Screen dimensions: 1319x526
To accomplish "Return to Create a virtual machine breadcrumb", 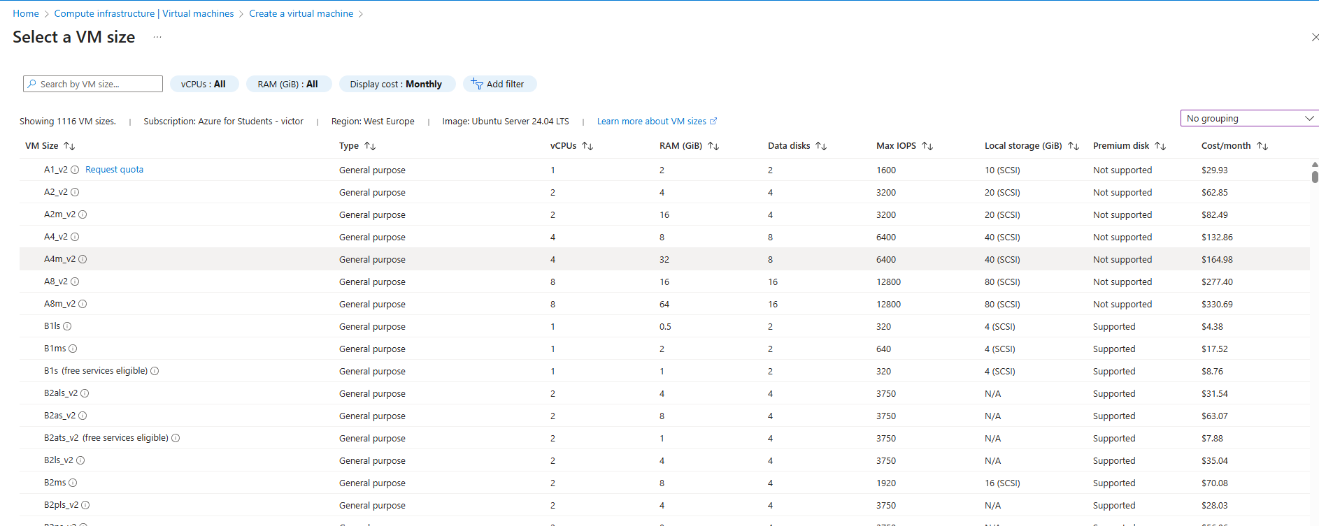I will 301,13.
